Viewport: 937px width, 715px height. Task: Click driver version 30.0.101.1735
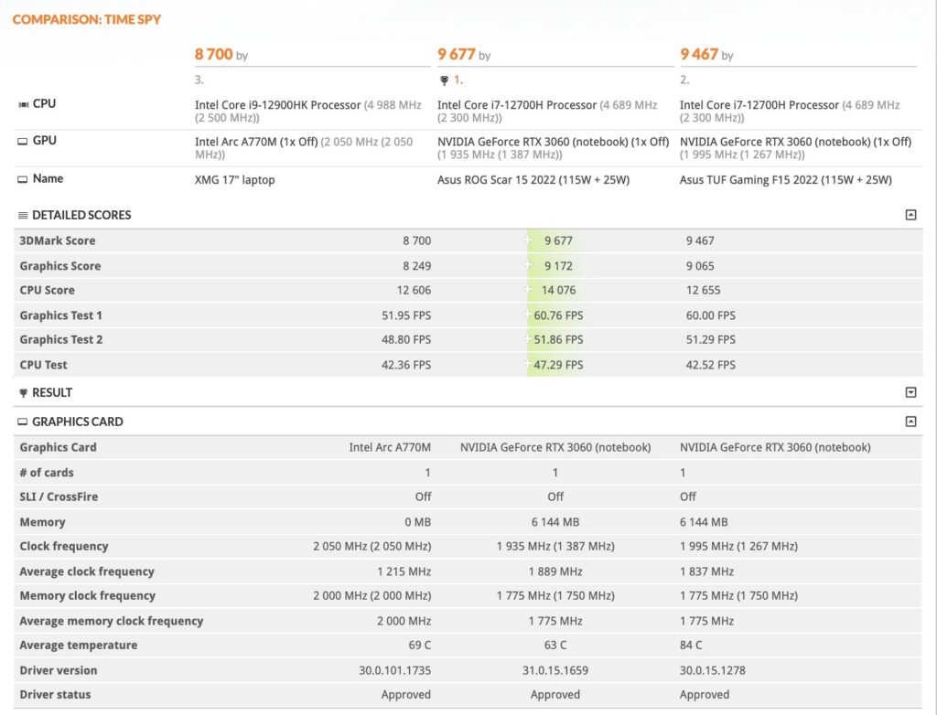point(395,670)
